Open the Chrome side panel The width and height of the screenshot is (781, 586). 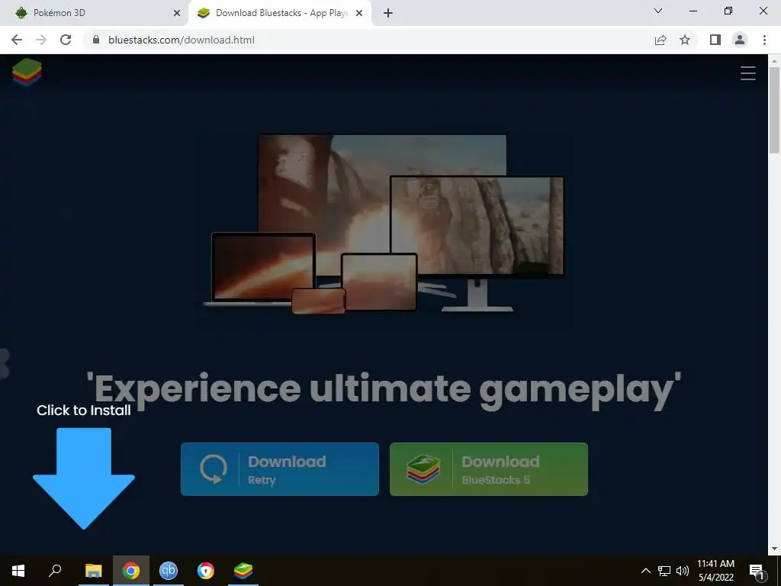(715, 40)
